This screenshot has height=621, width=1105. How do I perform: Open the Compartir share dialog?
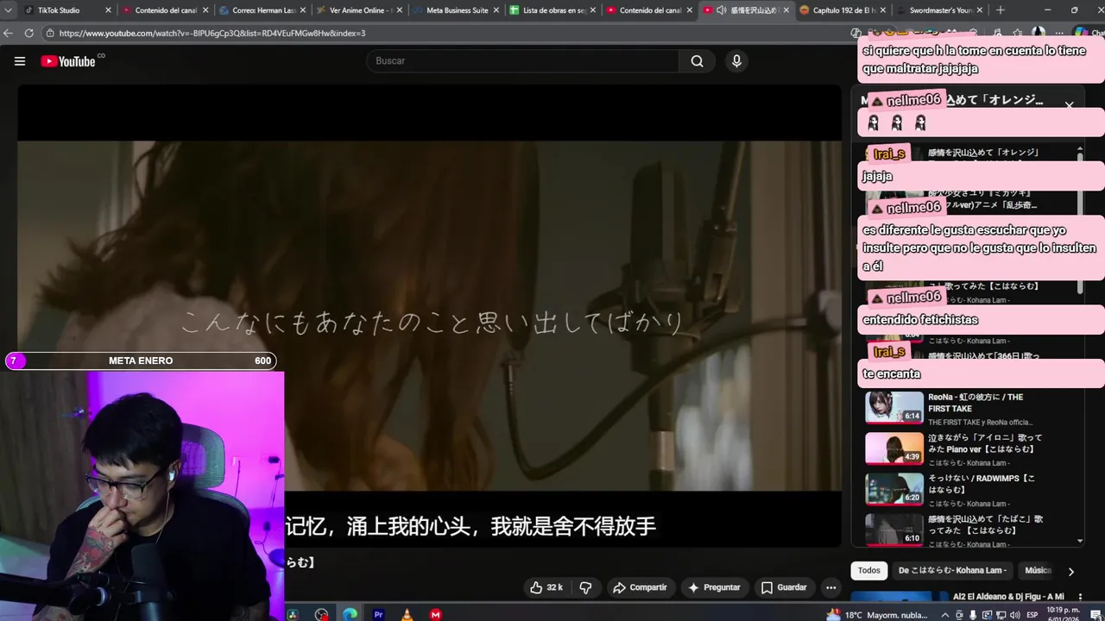point(640,587)
